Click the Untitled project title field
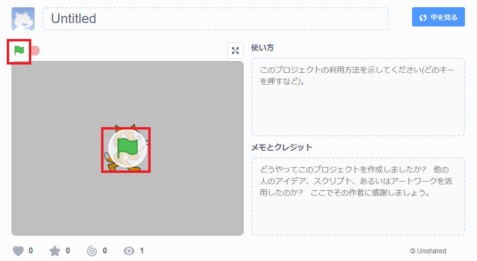This screenshot has height=261, width=477. 215,19
